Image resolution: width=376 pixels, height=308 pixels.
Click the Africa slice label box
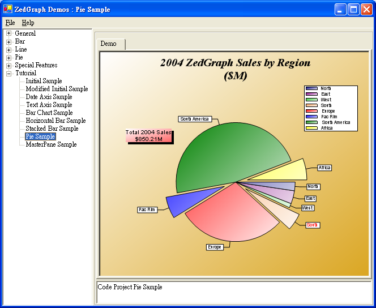click(x=324, y=168)
